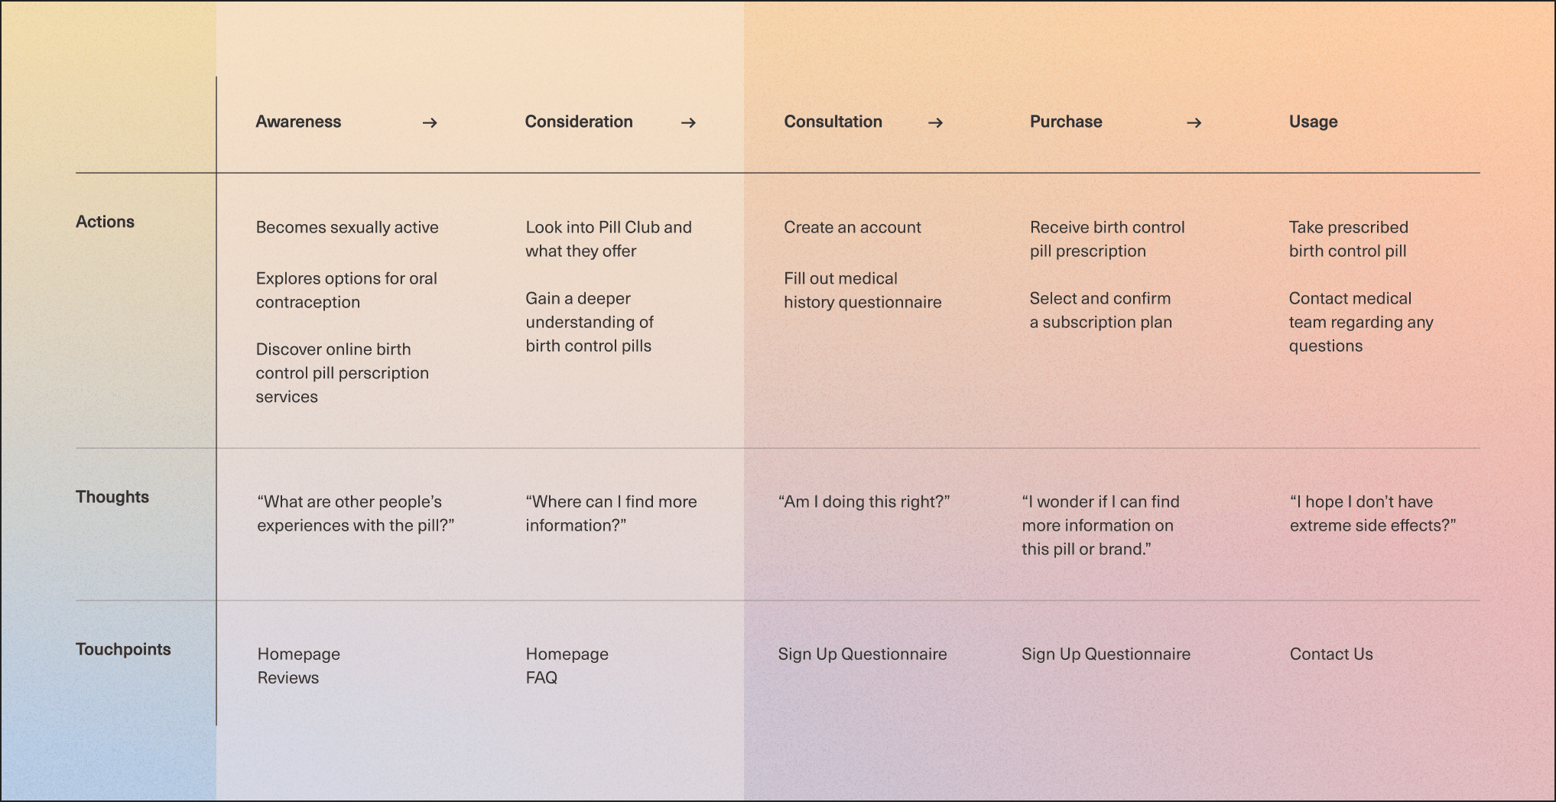Click "Becomes sexually active" action text
The height and width of the screenshot is (802, 1556).
click(347, 227)
